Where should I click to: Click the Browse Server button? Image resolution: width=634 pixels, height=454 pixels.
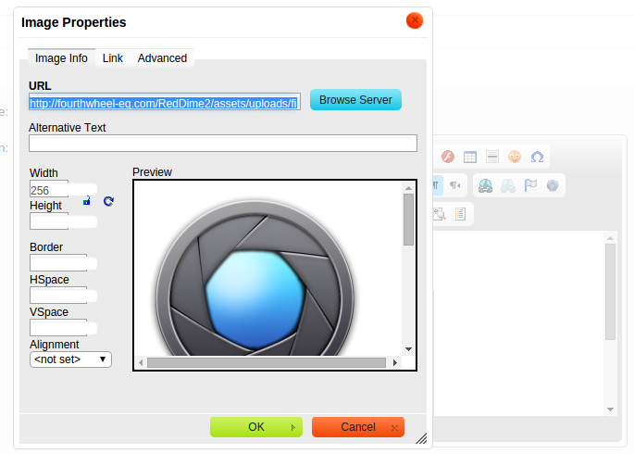click(355, 99)
